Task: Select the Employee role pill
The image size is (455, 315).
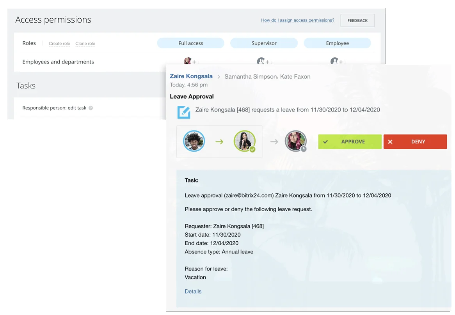Action: [337, 43]
